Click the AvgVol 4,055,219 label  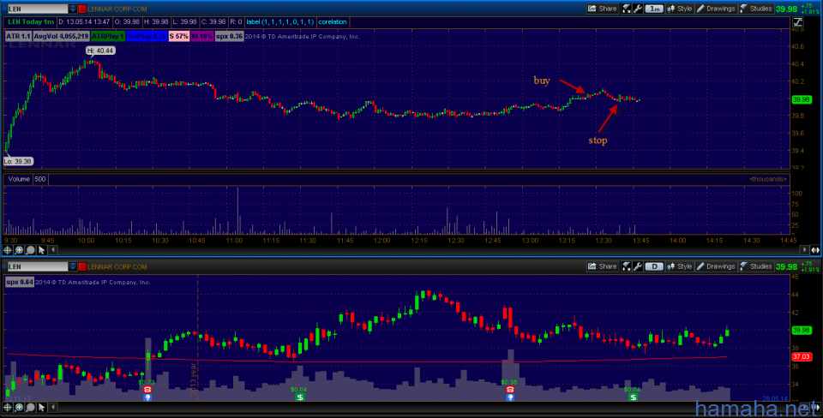[61, 36]
